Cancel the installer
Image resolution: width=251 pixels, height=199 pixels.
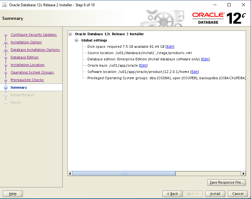click(238, 194)
